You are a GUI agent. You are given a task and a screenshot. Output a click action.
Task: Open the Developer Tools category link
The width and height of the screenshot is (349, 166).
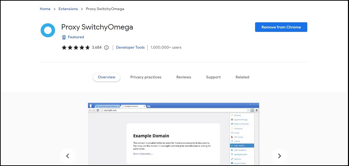tap(130, 47)
